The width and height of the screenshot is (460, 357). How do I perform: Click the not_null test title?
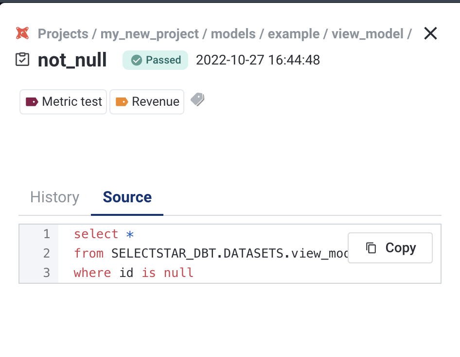point(72,60)
